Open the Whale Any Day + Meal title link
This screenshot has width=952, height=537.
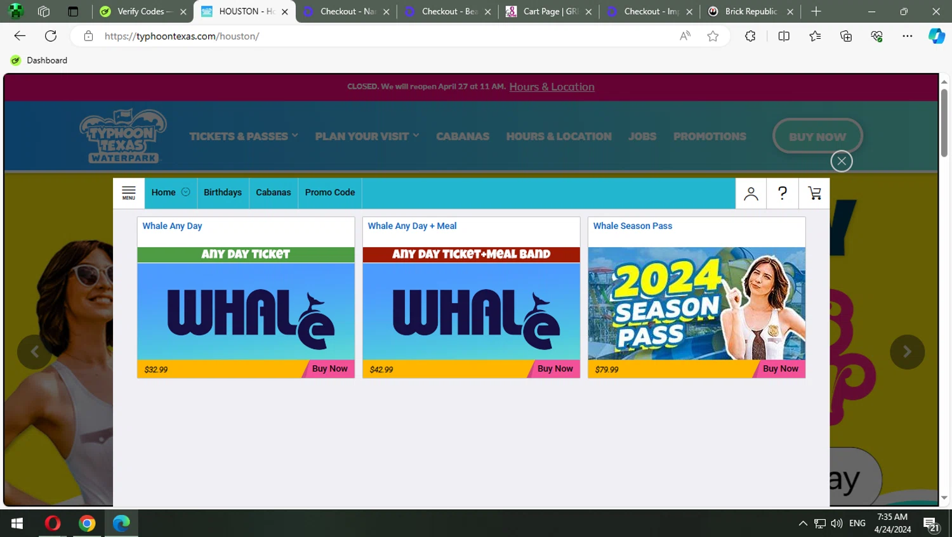tap(412, 226)
